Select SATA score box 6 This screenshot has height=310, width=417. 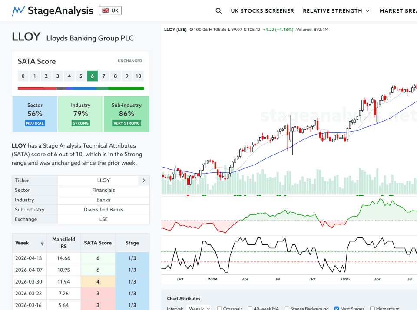(92, 76)
